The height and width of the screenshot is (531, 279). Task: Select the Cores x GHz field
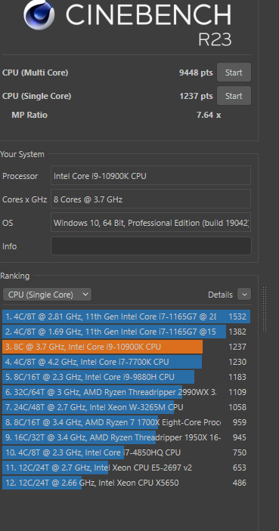pos(151,199)
